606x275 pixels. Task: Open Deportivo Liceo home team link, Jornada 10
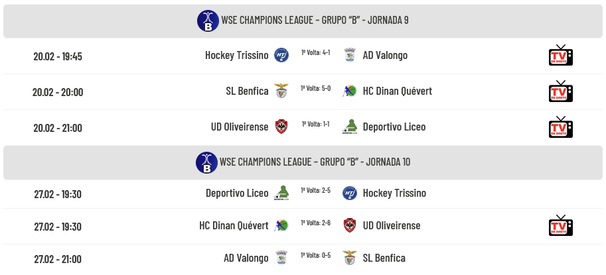[237, 193]
